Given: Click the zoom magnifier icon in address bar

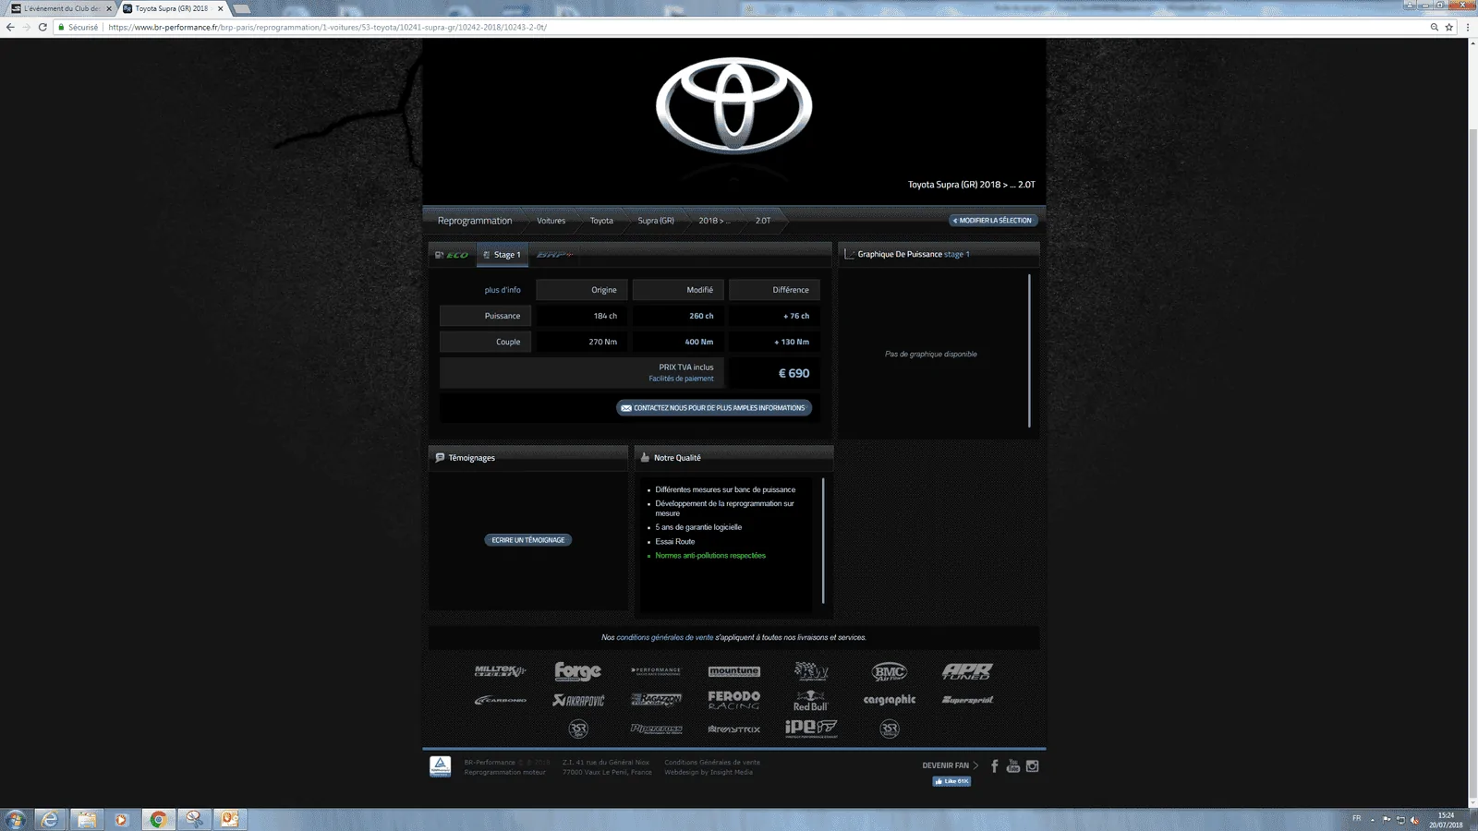Looking at the screenshot, I should (x=1435, y=27).
